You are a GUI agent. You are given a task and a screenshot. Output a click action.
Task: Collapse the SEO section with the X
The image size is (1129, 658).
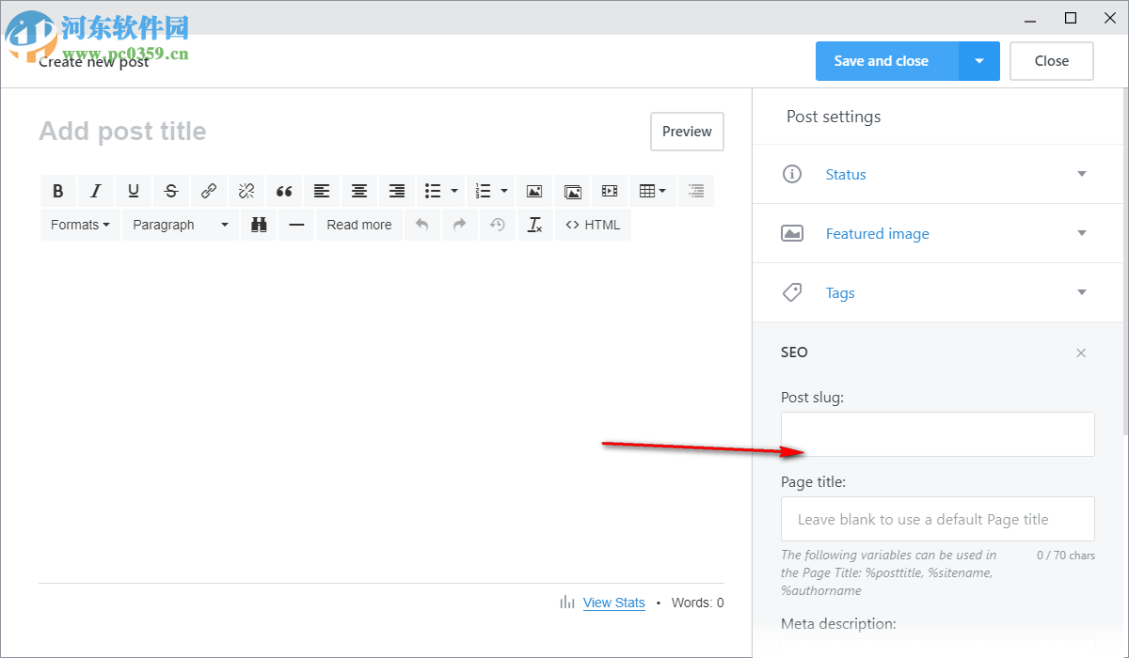[x=1081, y=353]
